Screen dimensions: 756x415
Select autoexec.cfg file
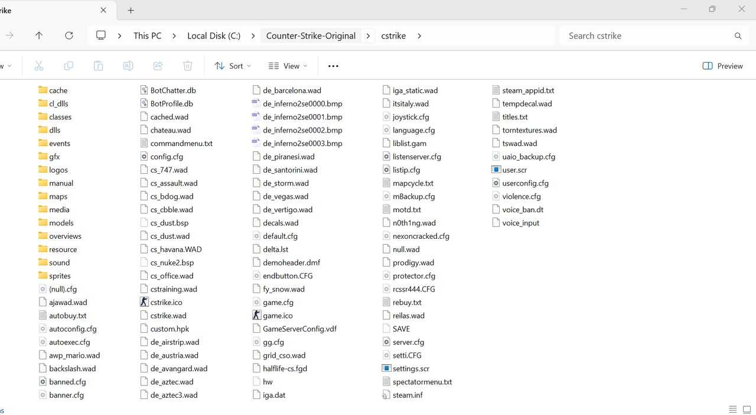(64, 342)
